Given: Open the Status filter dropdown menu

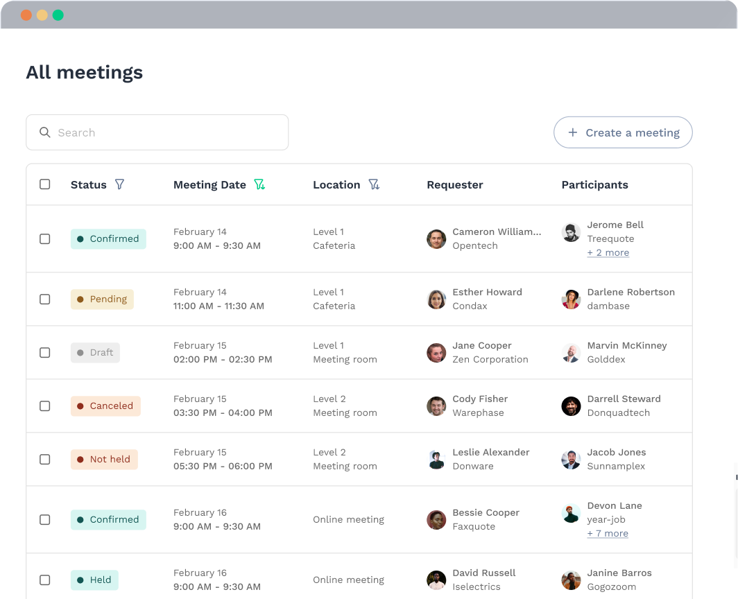Looking at the screenshot, I should tap(120, 184).
